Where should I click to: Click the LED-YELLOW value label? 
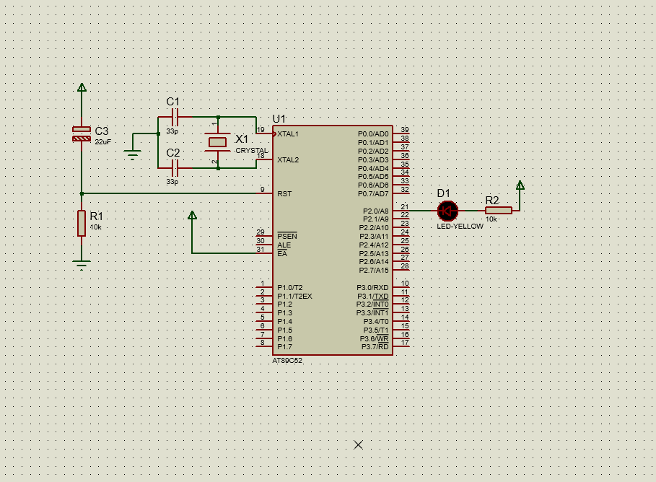click(x=460, y=227)
